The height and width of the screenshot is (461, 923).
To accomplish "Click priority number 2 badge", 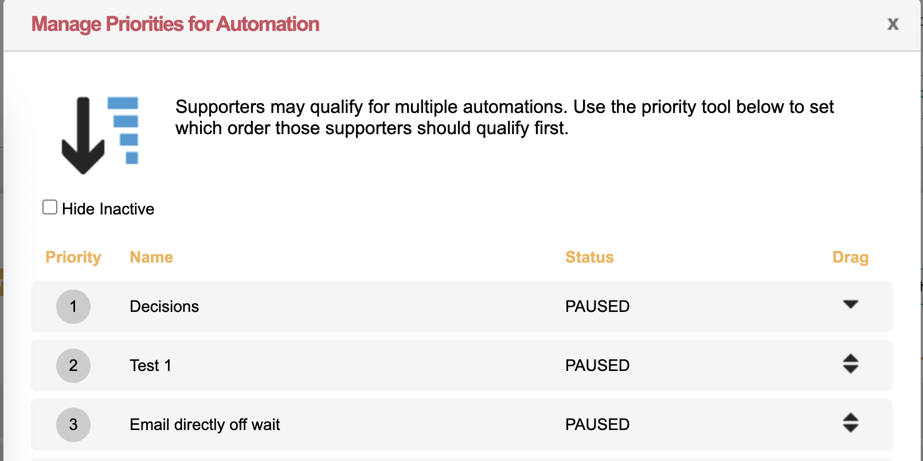I will pyautogui.click(x=73, y=366).
